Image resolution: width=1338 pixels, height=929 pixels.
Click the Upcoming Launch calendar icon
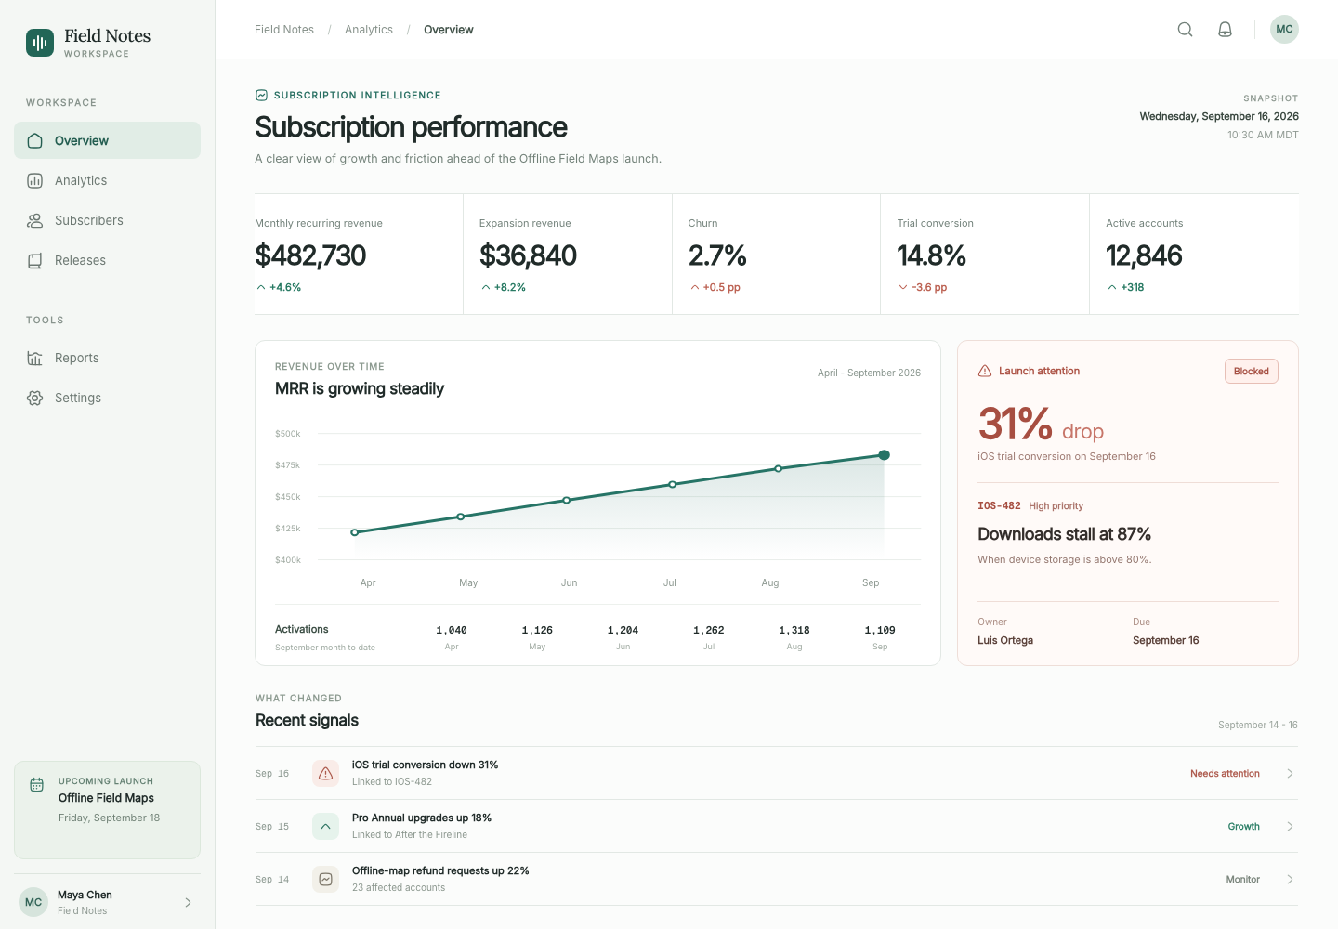tap(37, 785)
